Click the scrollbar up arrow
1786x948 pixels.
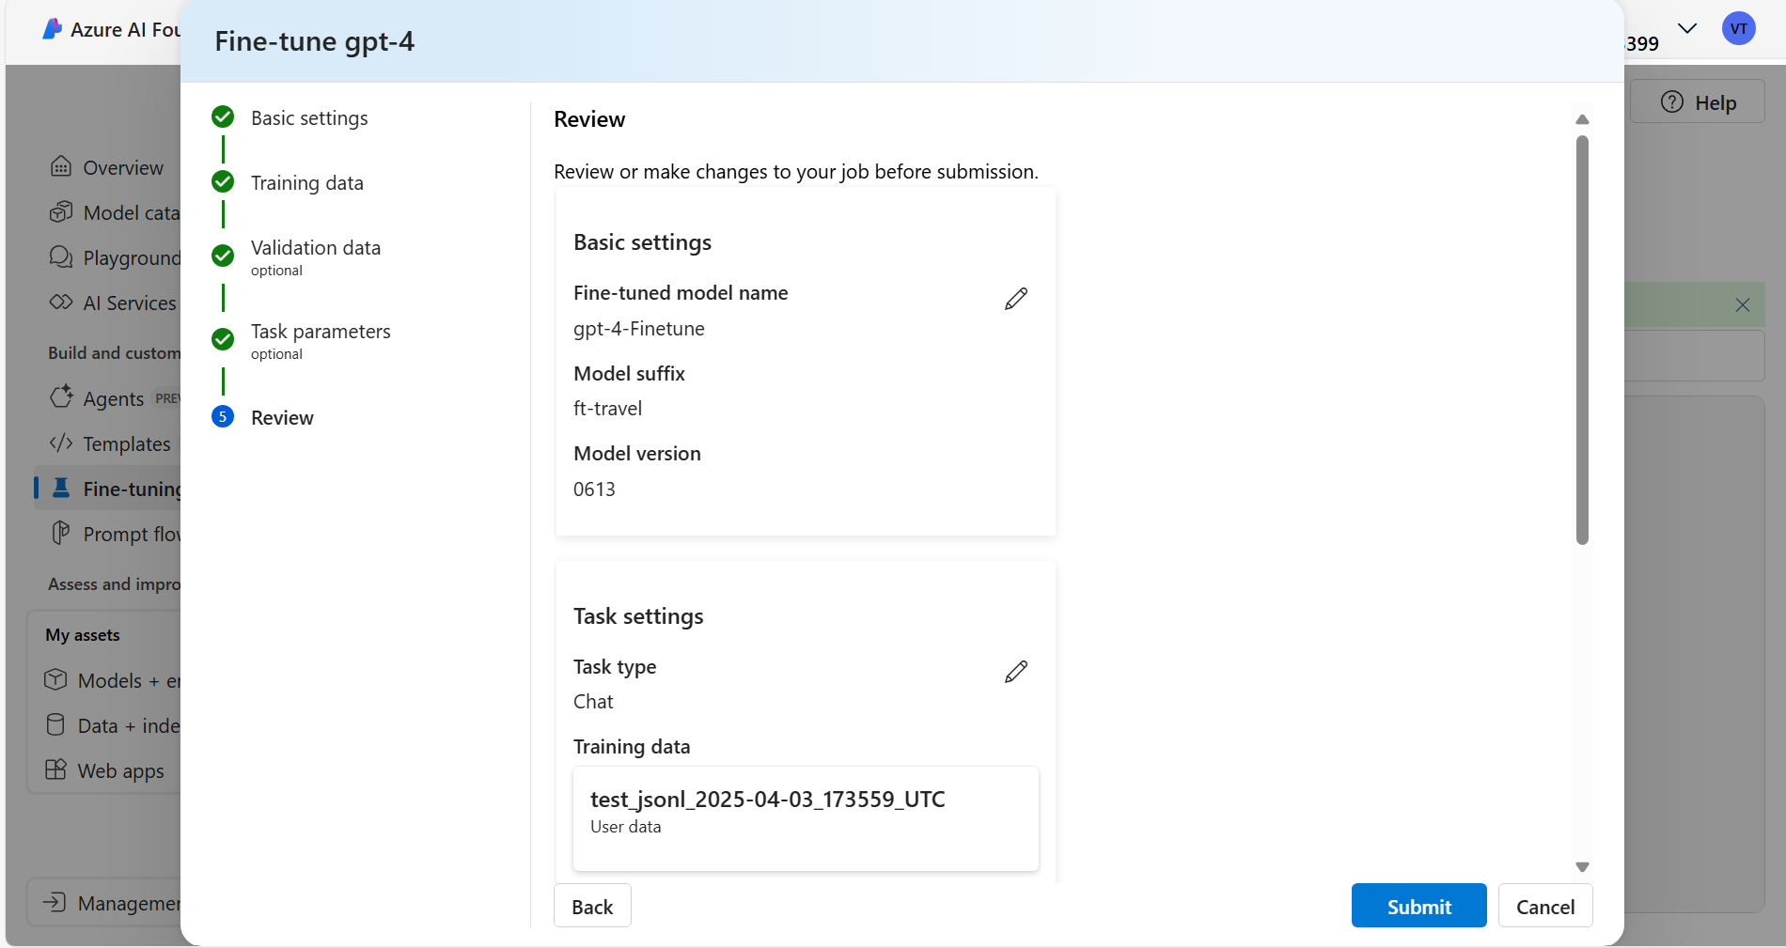pos(1582,119)
